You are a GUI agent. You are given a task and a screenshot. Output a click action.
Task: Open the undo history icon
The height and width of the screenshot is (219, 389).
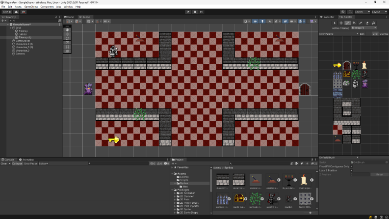click(343, 12)
